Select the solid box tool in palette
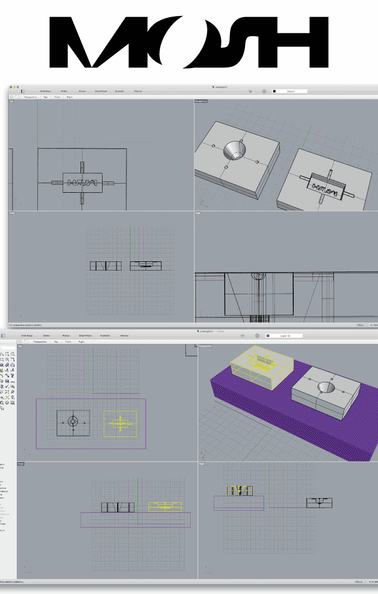Image resolution: width=378 pixels, height=594 pixels. pos(2,365)
